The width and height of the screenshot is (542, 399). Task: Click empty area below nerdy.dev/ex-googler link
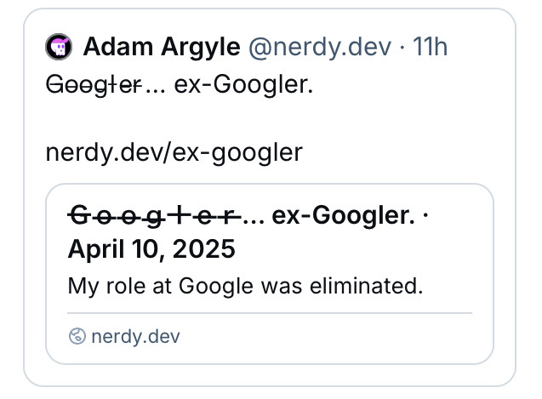270,175
